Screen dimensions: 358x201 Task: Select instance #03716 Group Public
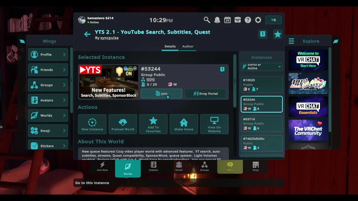coord(262,124)
